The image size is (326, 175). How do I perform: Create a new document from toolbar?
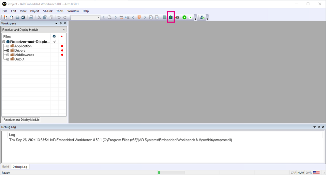[6, 18]
